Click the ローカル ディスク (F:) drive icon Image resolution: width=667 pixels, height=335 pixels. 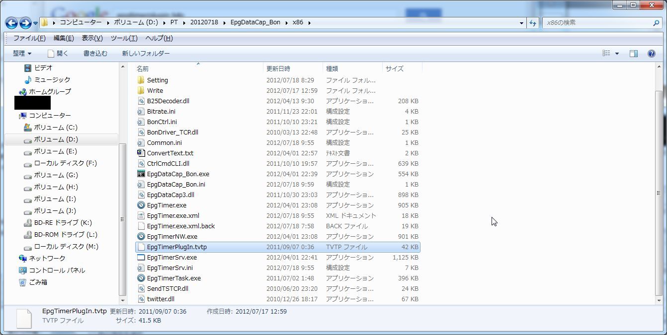pos(28,163)
